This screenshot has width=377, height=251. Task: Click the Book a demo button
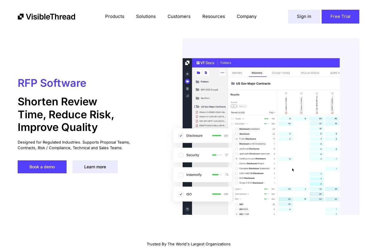[42, 167]
